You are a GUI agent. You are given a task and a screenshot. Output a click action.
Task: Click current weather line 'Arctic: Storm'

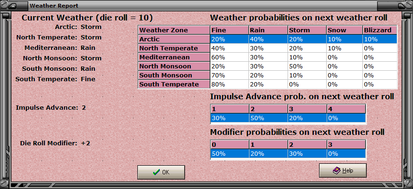[x=78, y=27]
